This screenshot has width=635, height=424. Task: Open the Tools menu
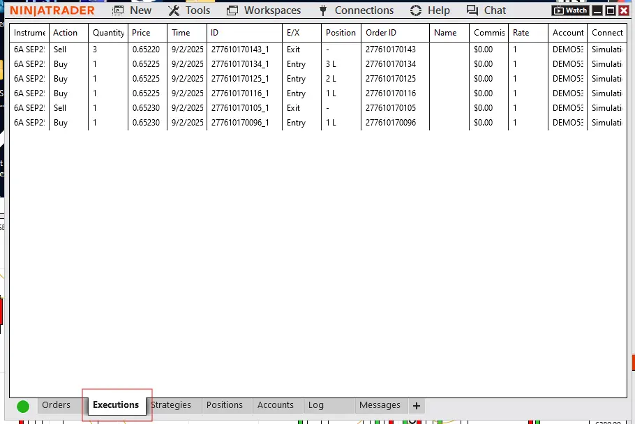(x=189, y=10)
